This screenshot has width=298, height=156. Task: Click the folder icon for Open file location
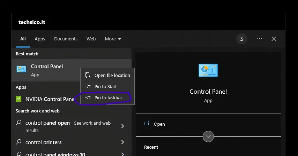pyautogui.click(x=88, y=75)
